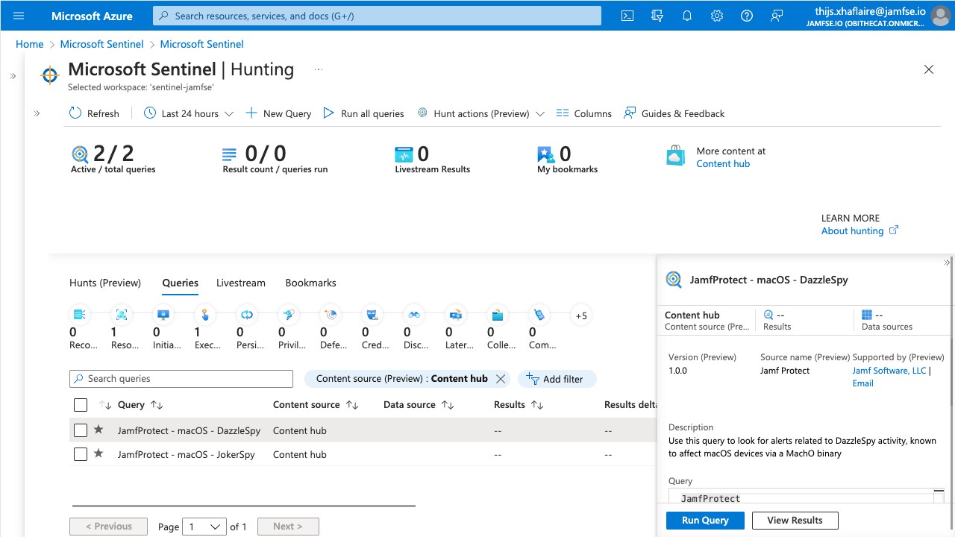
Task: Open the Azure portal hamburger menu
Action: [x=19, y=16]
